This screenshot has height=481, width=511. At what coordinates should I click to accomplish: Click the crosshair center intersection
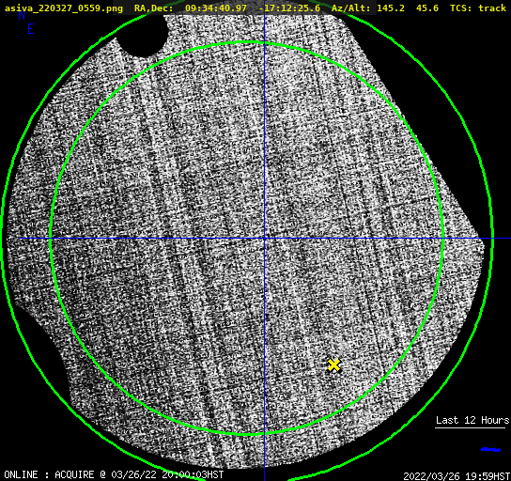[264, 239]
